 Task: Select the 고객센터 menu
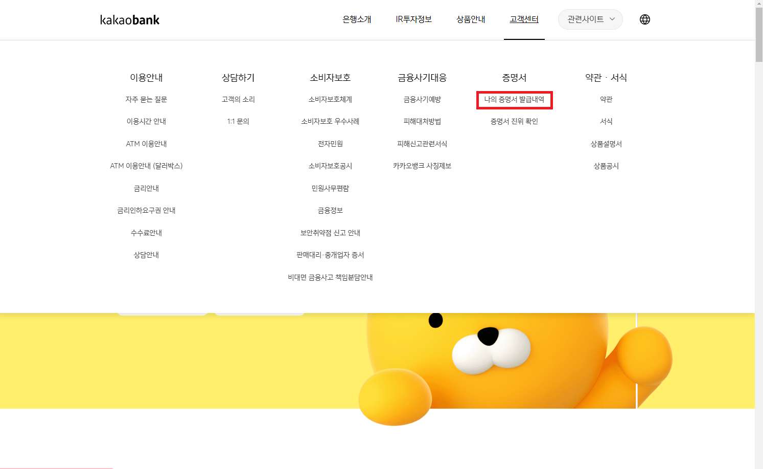click(524, 19)
